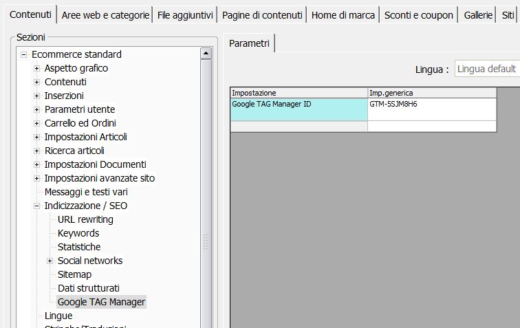Select the Google TAG Manager ID cell
Viewport: 520px width, 328px height.
pos(299,109)
